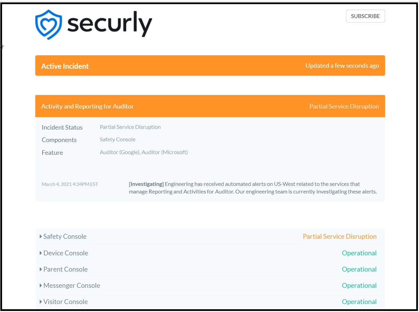Viewport: 419px width, 312px height.
Task: Select the Visitor Console row label
Action: [65, 302]
